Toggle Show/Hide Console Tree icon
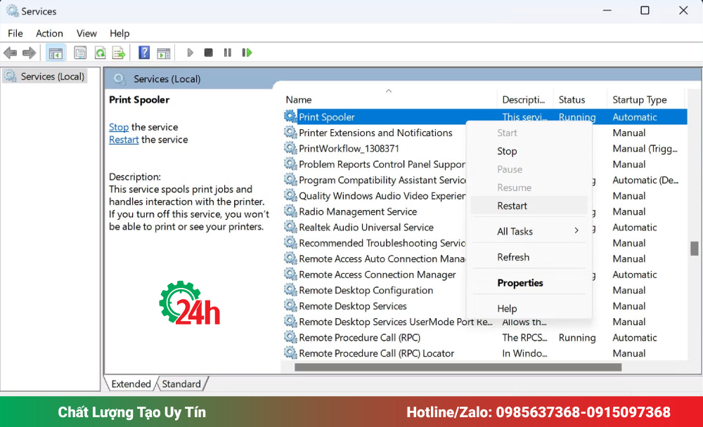Viewport: 703px width, 427px height. tap(56, 53)
